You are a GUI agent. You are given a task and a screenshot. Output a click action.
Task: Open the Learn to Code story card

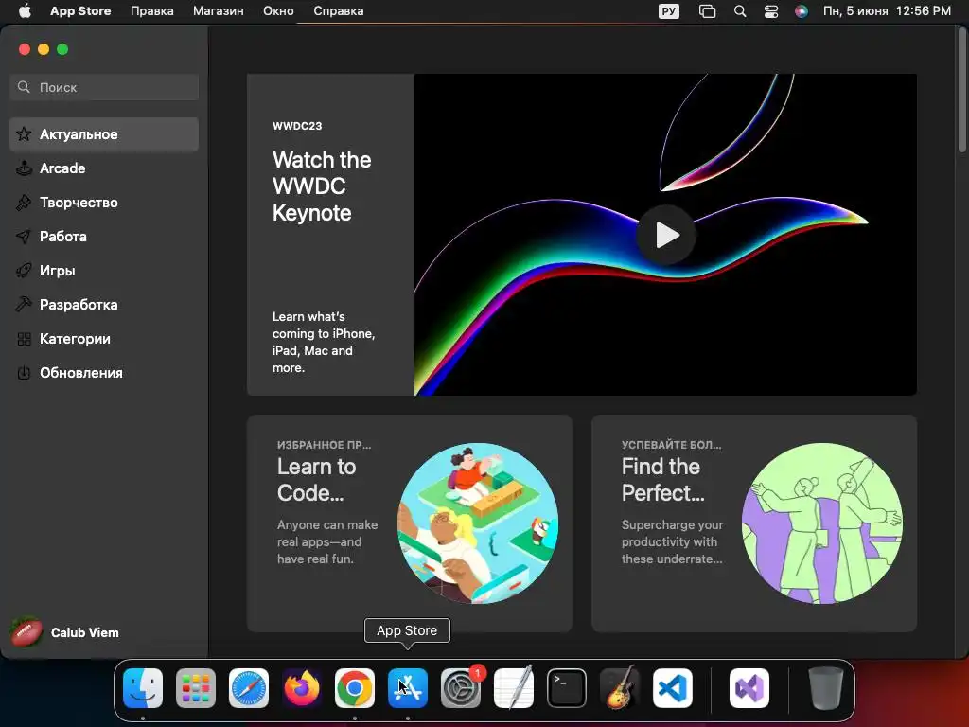[x=409, y=523]
